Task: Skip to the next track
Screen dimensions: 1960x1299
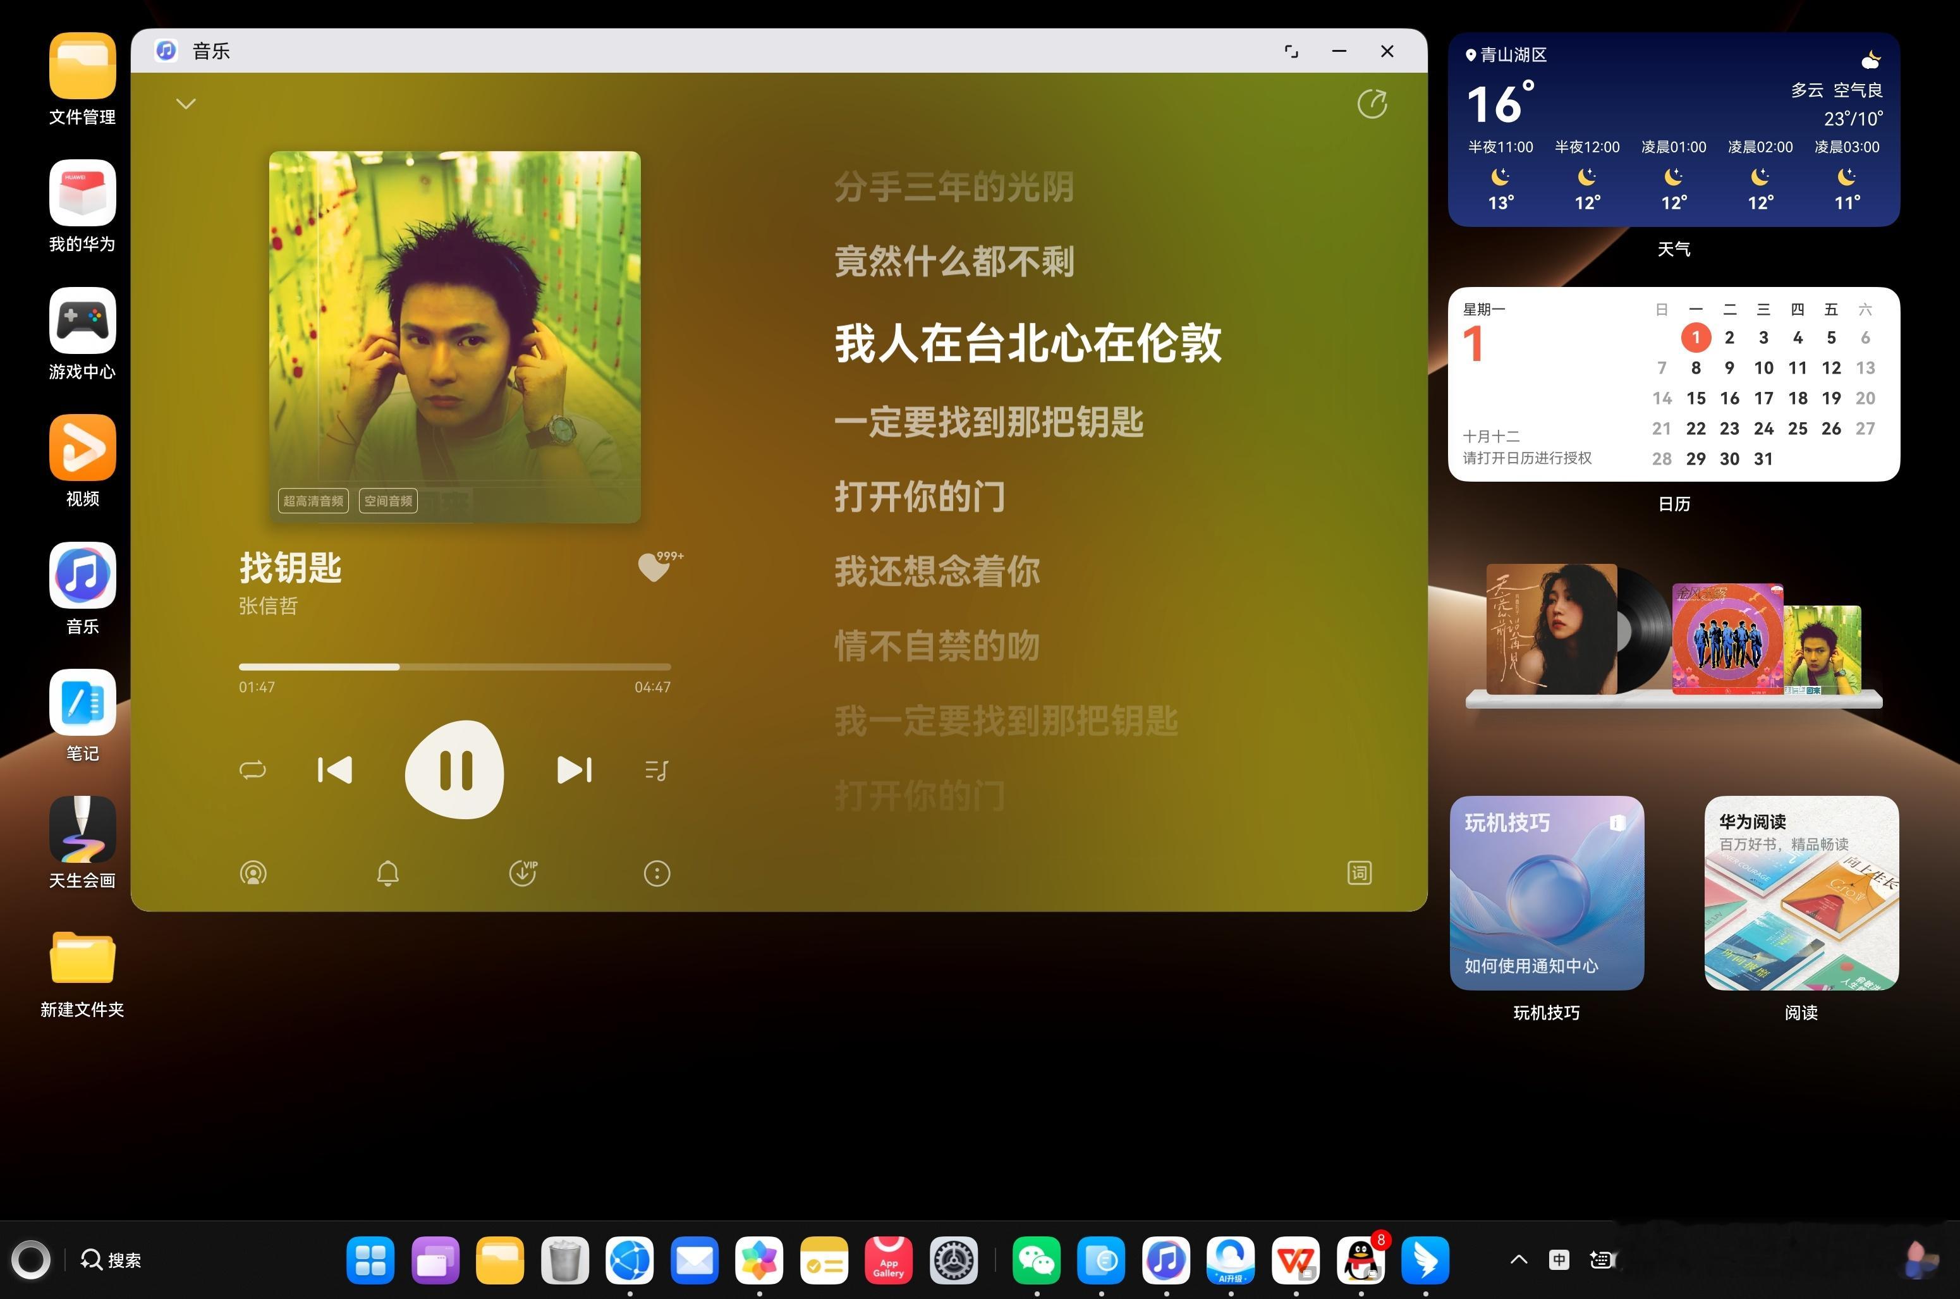Action: 574,770
